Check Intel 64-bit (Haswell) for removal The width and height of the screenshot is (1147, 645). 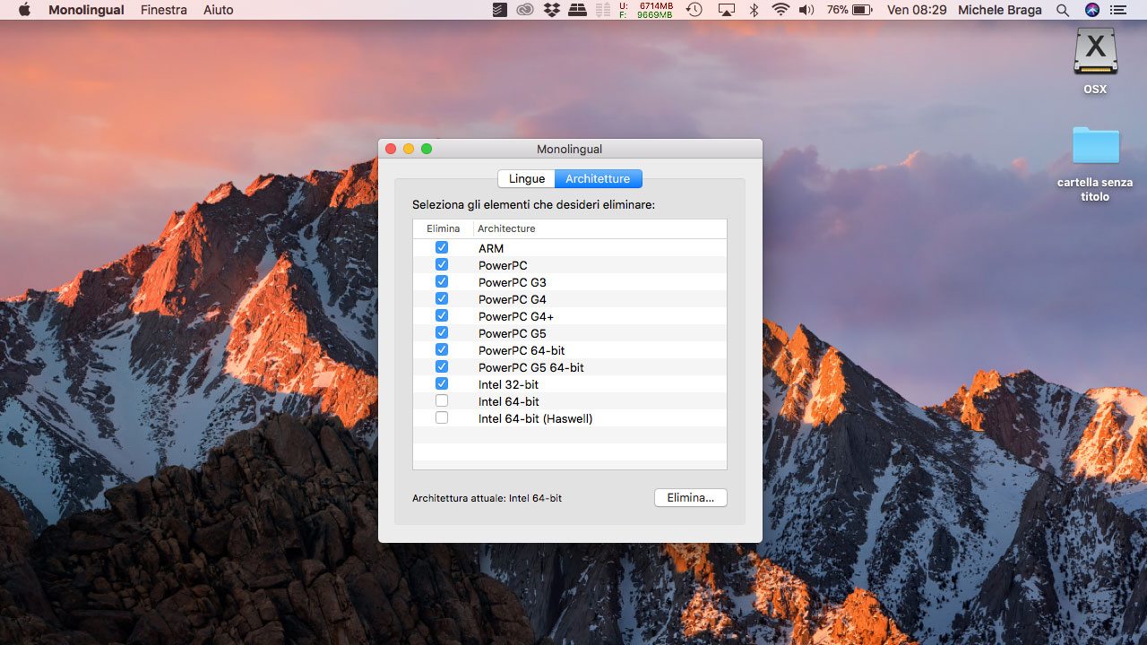coord(442,418)
